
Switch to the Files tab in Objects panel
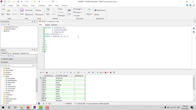(x=9, y=53)
